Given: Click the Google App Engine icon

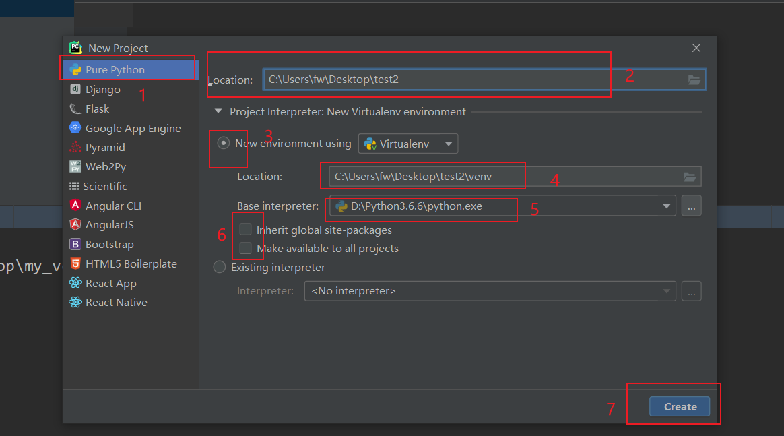Looking at the screenshot, I should click(x=75, y=127).
